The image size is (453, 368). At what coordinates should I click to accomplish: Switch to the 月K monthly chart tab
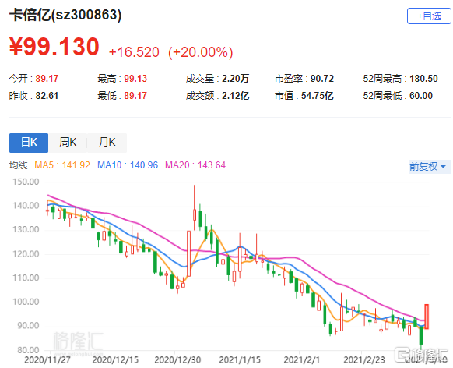107,143
